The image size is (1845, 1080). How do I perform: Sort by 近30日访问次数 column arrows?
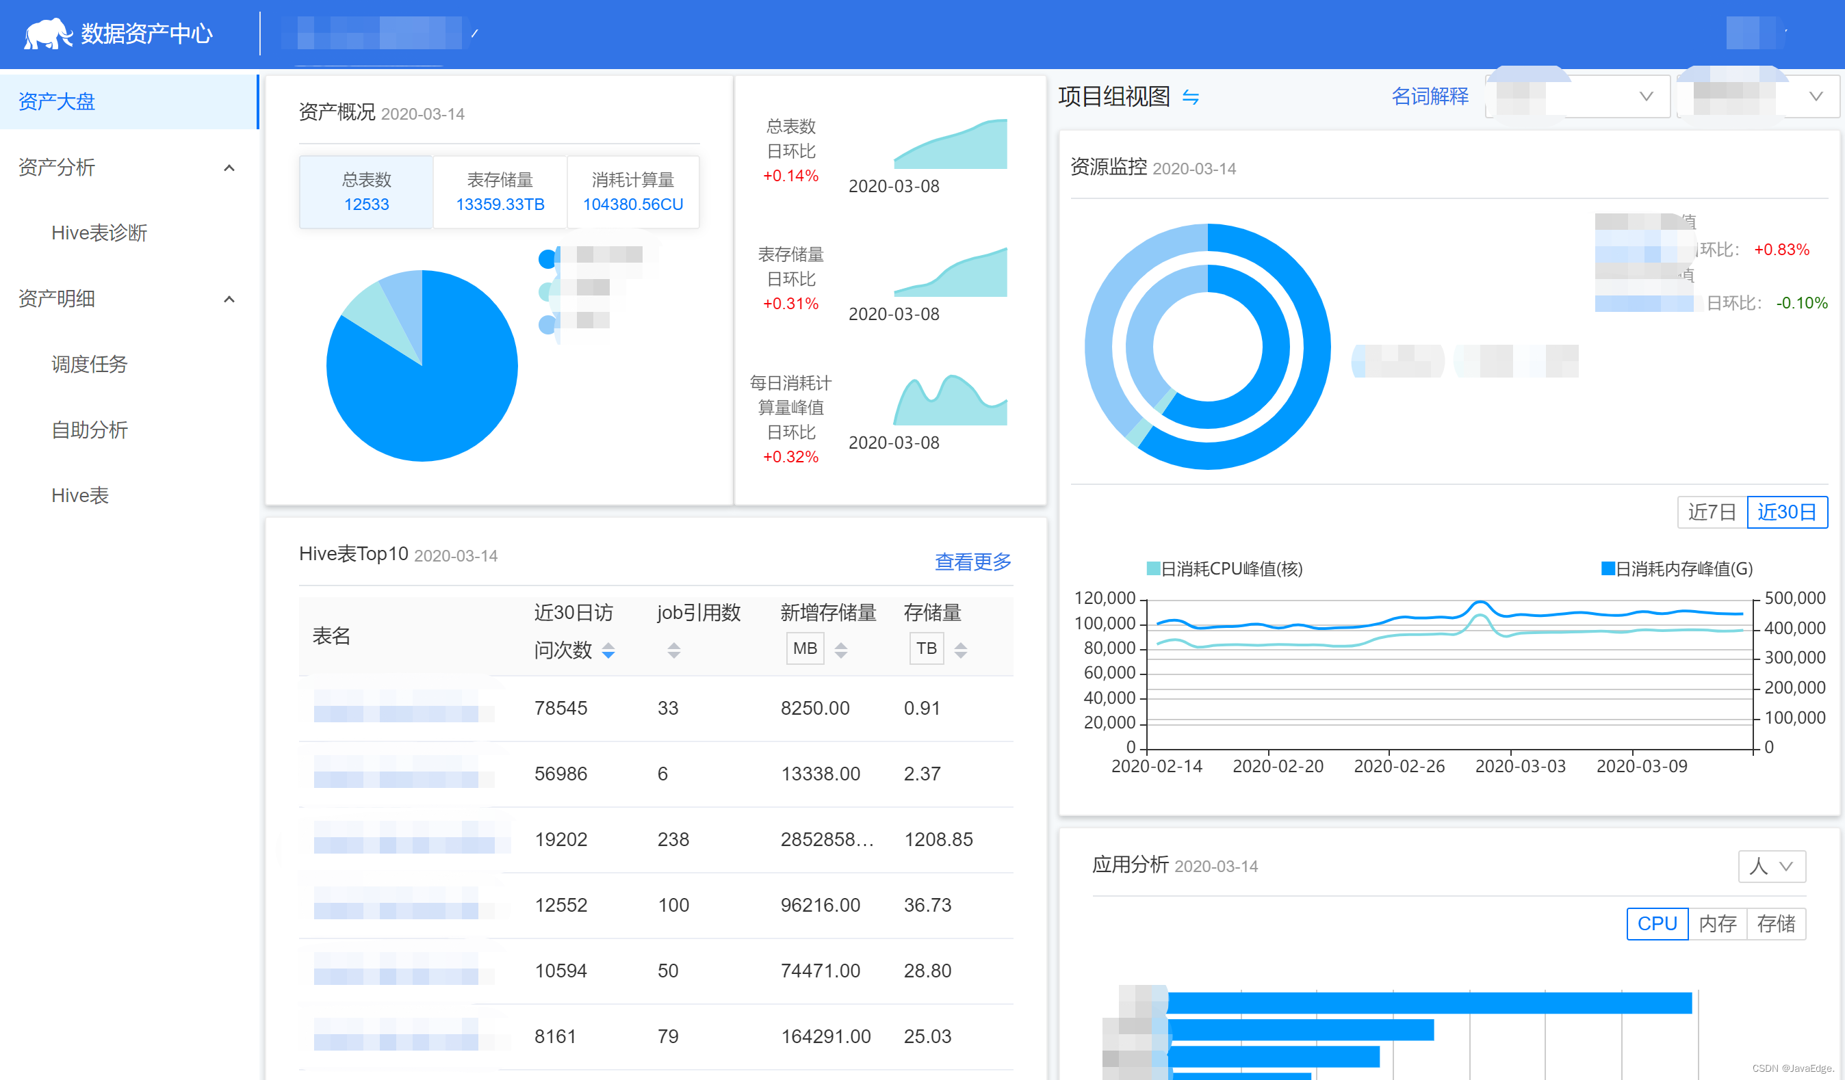click(608, 650)
